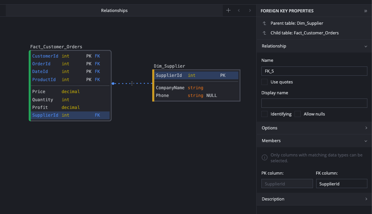The width and height of the screenshot is (372, 214).
Task: Open Parent table: Dim_Supplier link
Action: pos(297,23)
